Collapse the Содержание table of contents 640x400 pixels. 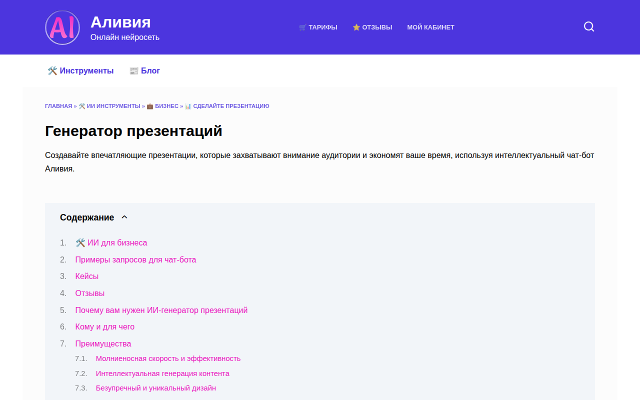click(124, 217)
